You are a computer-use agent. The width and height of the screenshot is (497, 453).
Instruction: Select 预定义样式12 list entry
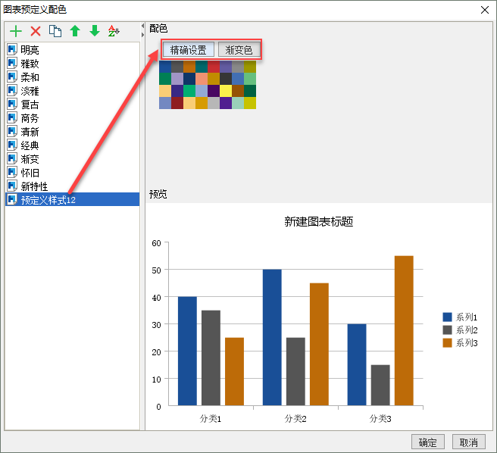coord(72,200)
